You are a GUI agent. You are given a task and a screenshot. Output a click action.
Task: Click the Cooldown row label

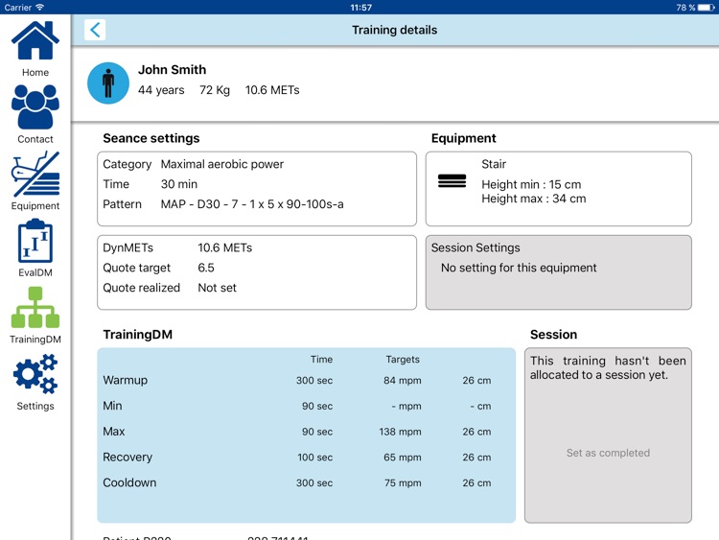[129, 482]
